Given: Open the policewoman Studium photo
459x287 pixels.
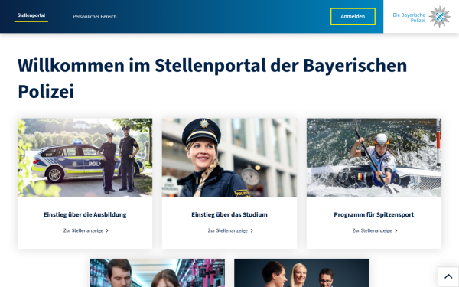Looking at the screenshot, I should click(229, 157).
